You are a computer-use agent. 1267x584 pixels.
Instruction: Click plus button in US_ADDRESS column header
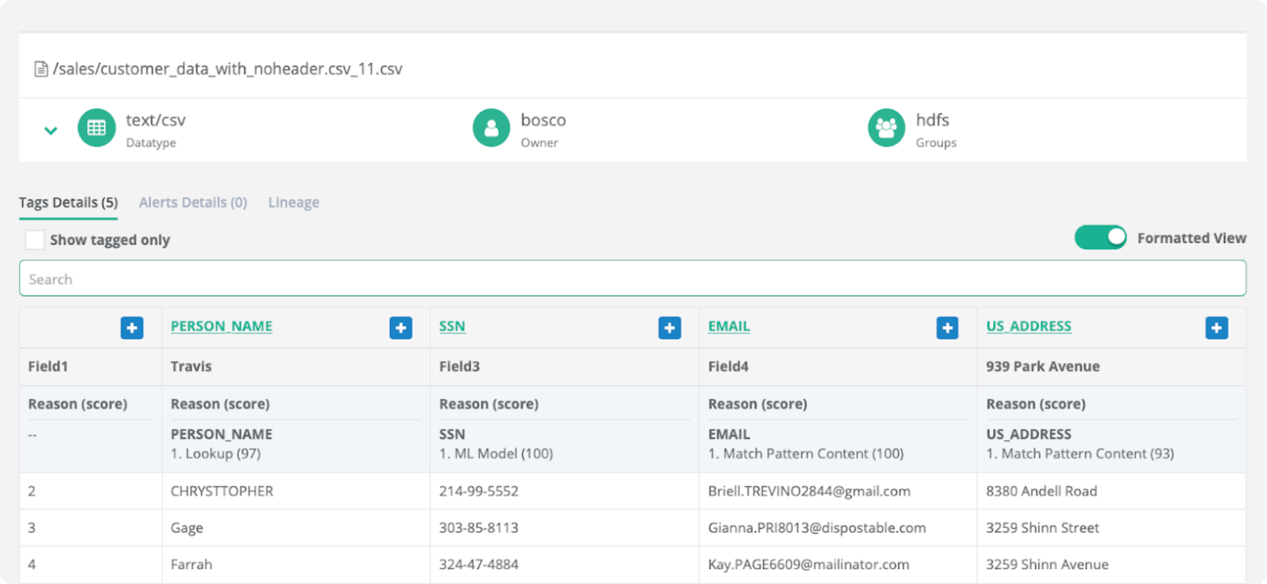click(x=1217, y=328)
